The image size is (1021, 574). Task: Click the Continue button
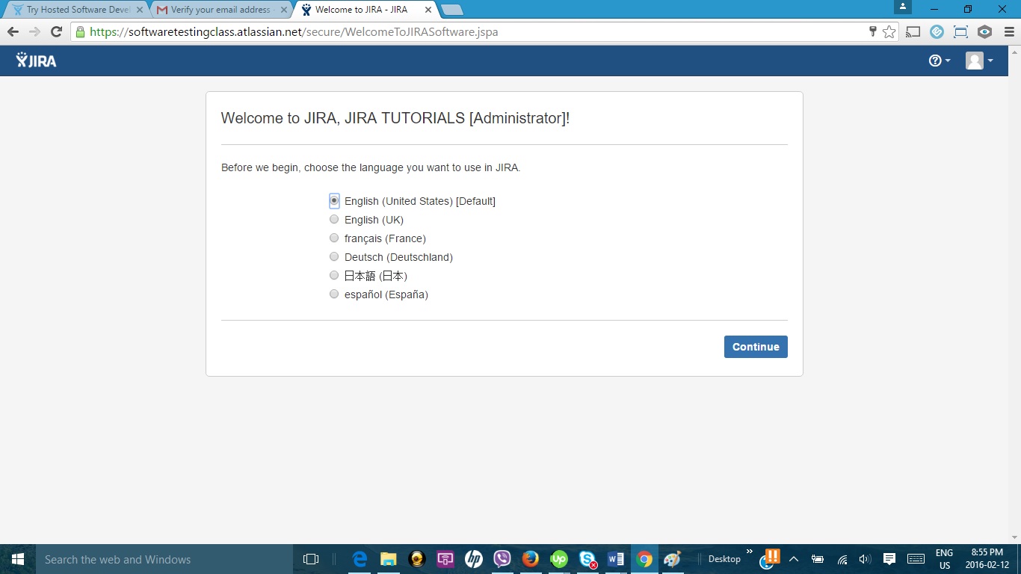click(x=756, y=347)
